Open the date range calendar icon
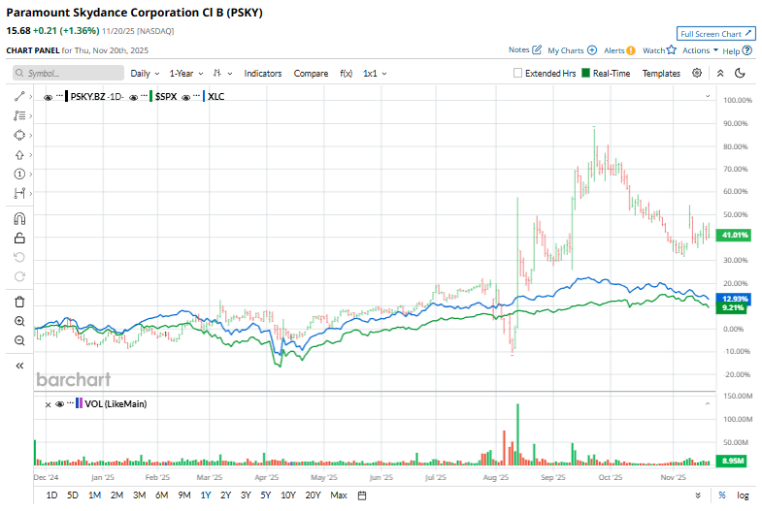The width and height of the screenshot is (762, 511). click(x=362, y=495)
